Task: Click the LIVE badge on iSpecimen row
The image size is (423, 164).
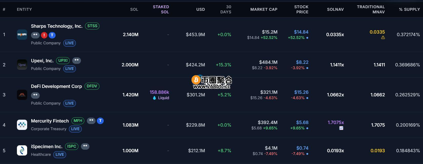Action: 60,155
